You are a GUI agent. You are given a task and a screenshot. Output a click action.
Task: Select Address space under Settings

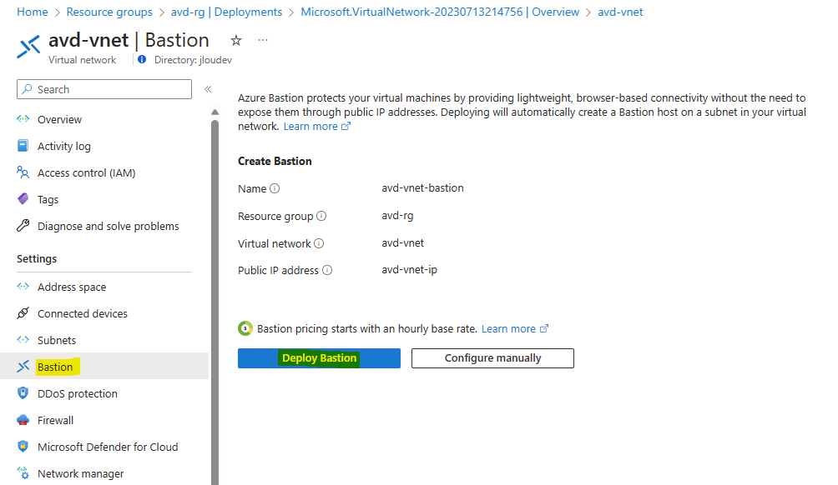(x=72, y=287)
